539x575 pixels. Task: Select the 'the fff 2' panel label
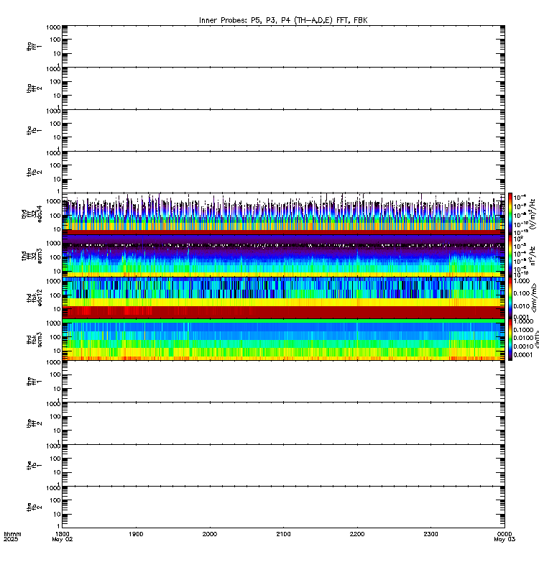point(34,423)
